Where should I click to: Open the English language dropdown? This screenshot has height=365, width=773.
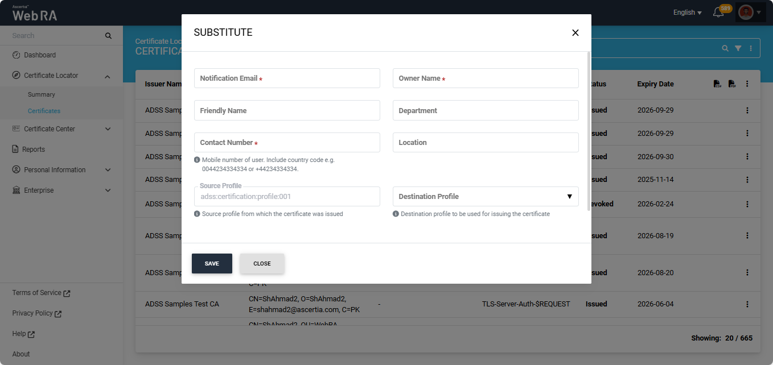[687, 13]
